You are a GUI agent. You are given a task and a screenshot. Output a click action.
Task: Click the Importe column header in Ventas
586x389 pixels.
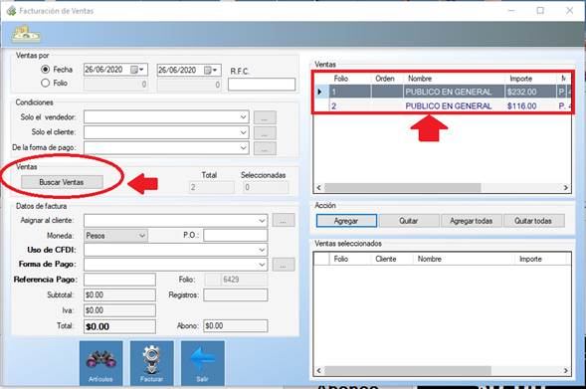click(x=521, y=79)
